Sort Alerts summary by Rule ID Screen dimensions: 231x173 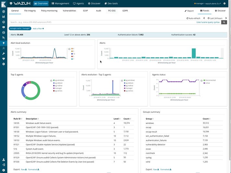pyautogui.click(x=18, y=119)
